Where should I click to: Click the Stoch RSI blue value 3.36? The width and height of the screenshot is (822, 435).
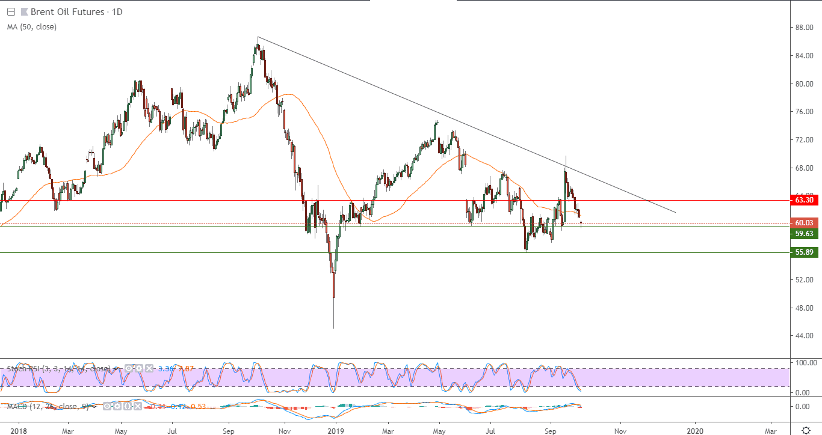[x=165, y=369]
